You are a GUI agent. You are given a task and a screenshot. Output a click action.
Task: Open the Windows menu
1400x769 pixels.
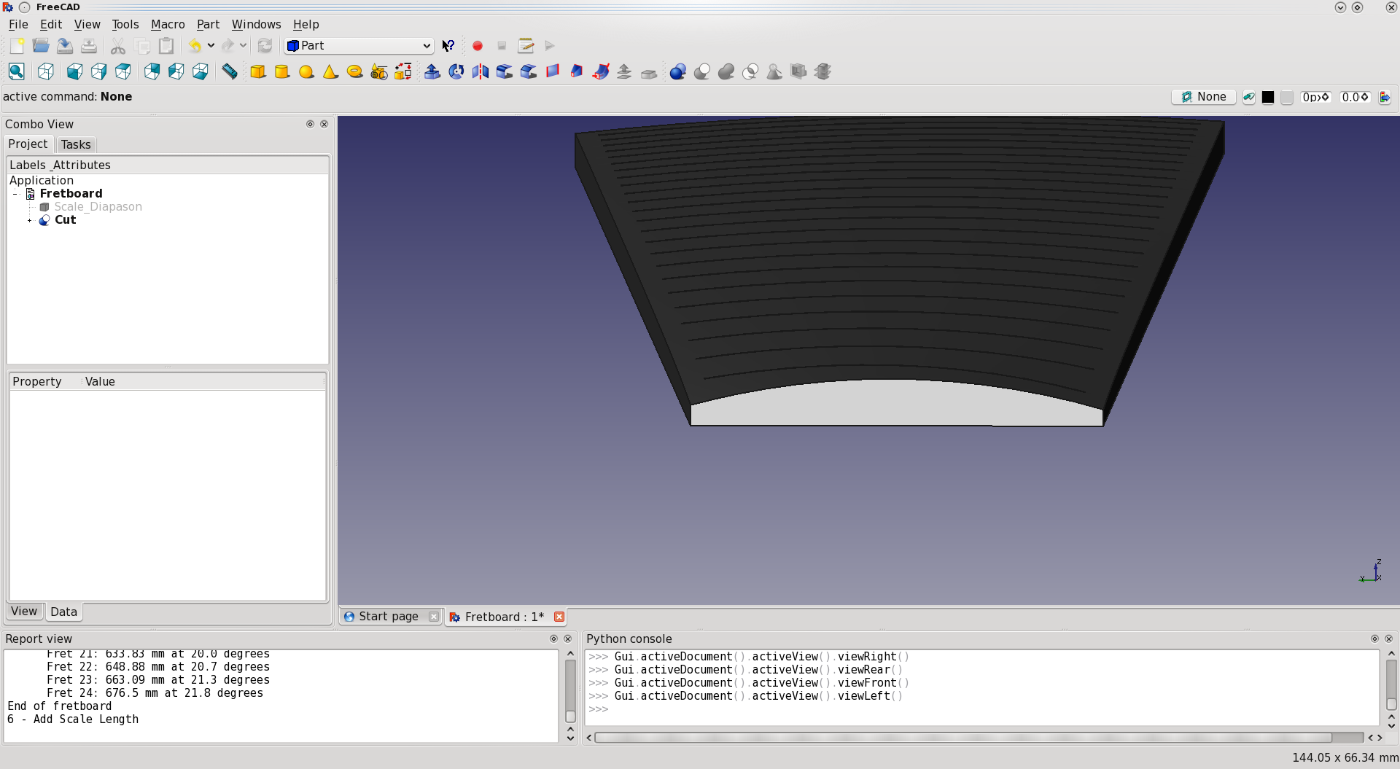click(x=256, y=24)
